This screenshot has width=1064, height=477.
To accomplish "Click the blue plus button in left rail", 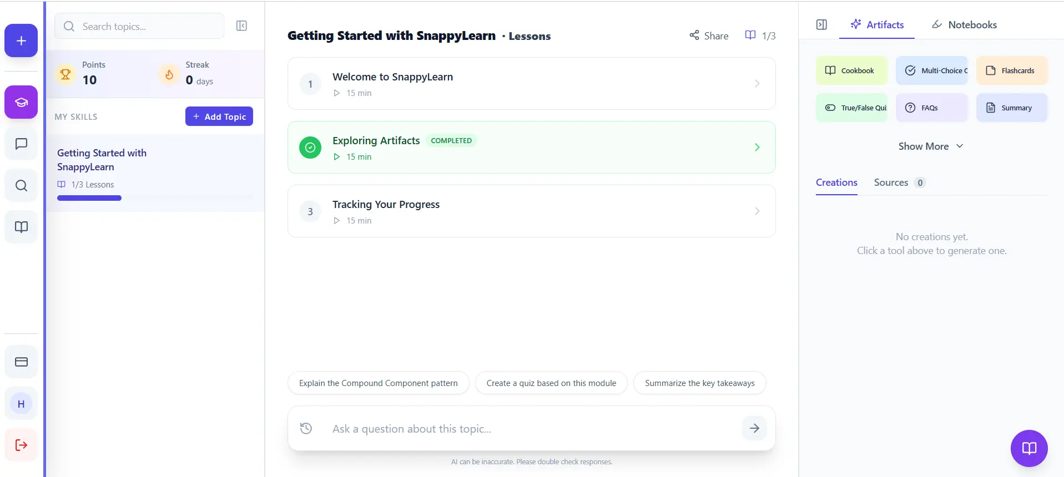I will pyautogui.click(x=21, y=40).
